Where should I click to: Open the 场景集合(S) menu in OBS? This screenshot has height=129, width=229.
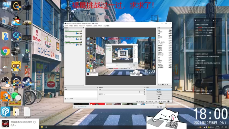(x=89, y=26)
